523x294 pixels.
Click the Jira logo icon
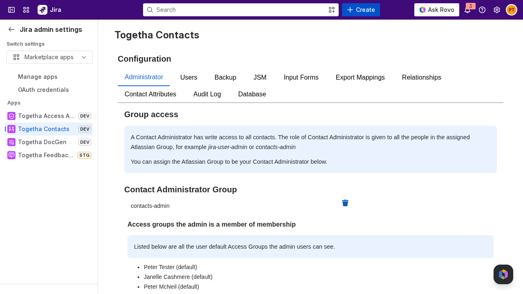click(42, 10)
